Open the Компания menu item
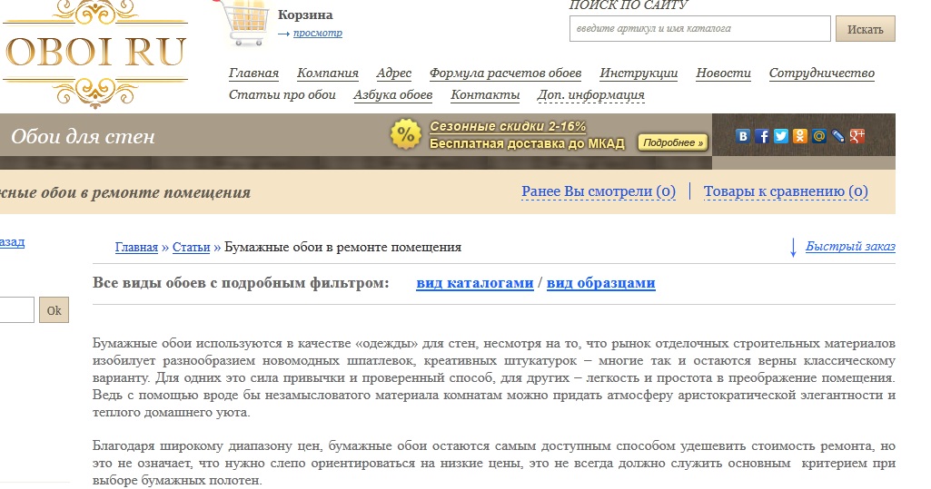Viewport: 931px width, 489px height. tap(328, 73)
